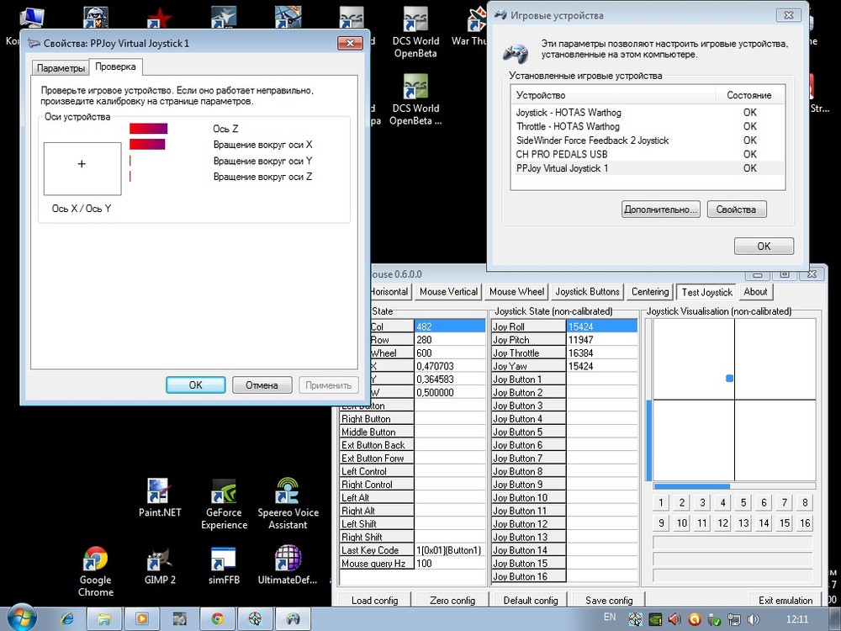Click the blue joystick position marker

[729, 379]
